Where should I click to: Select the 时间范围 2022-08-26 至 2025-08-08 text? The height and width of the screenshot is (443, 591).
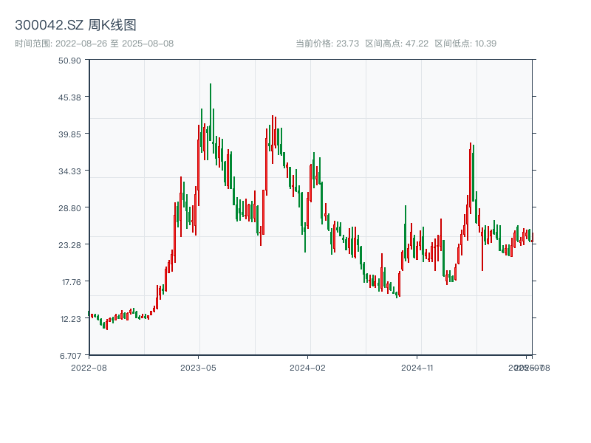tap(95, 44)
